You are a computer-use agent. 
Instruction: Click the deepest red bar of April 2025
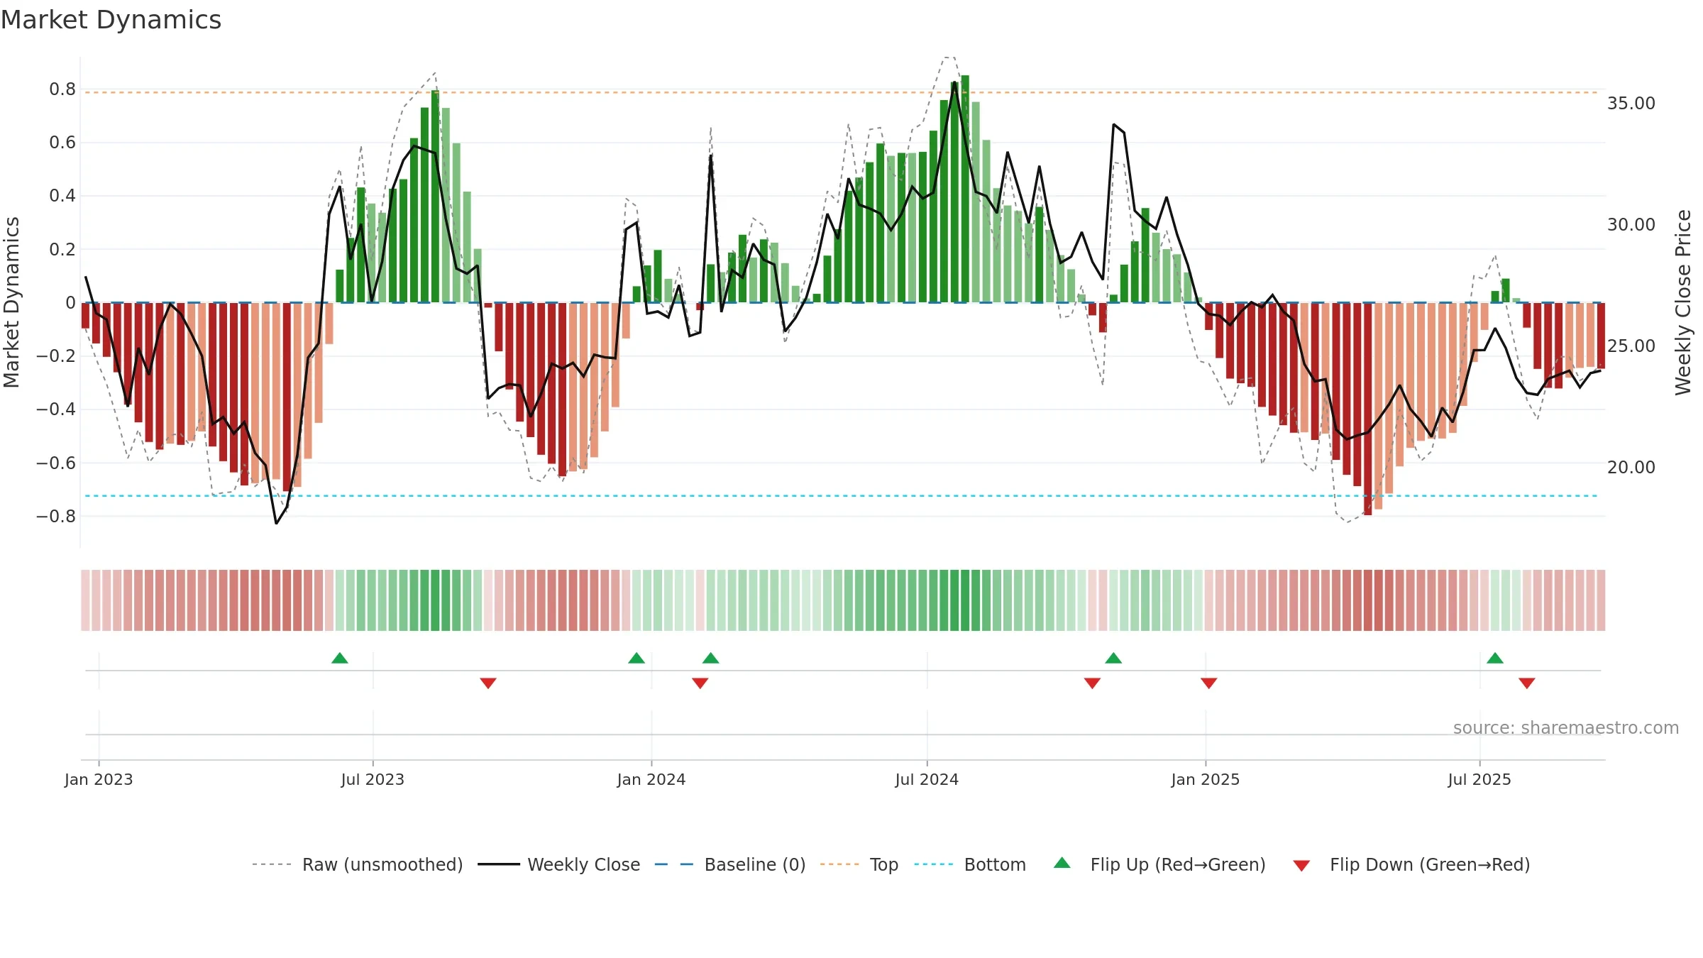1367,409
